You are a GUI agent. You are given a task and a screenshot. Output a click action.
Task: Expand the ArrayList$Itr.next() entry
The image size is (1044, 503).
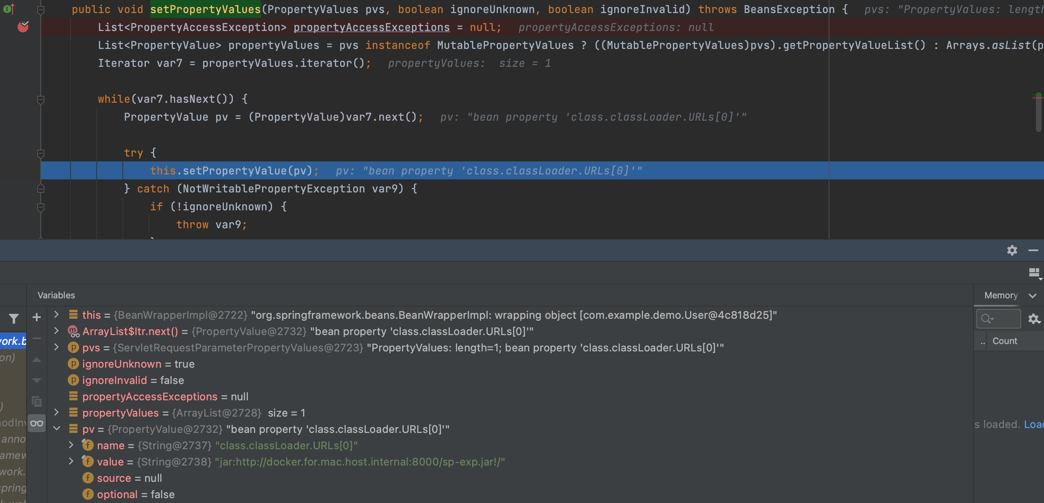[x=57, y=331]
